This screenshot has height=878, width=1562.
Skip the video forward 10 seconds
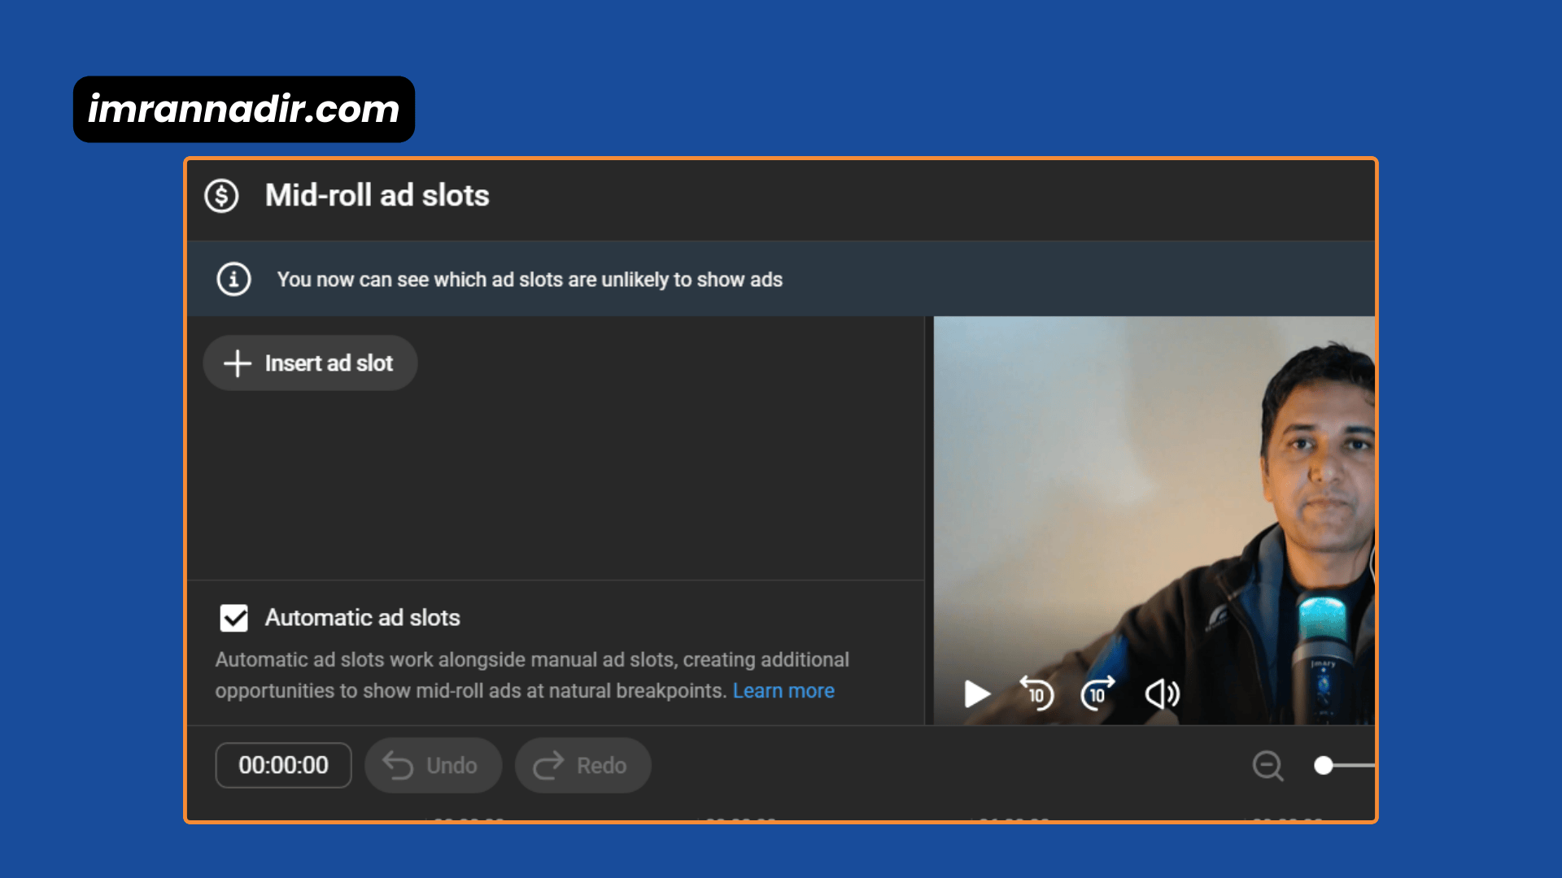click(1097, 693)
